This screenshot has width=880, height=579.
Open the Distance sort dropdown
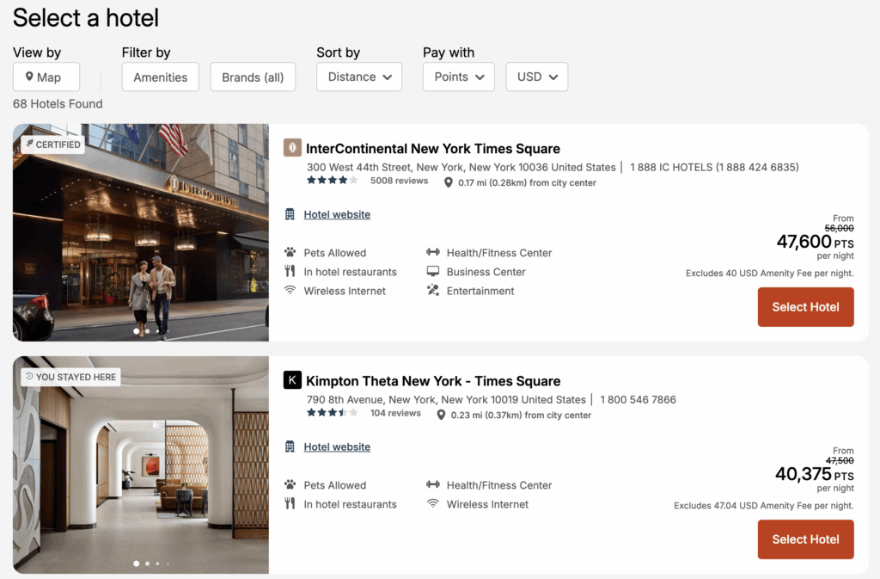tap(359, 77)
